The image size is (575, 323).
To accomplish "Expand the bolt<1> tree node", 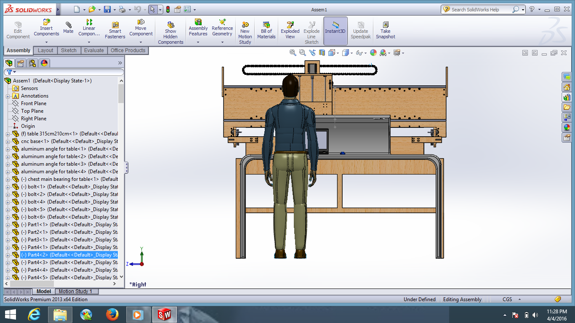I will pyautogui.click(x=8, y=187).
